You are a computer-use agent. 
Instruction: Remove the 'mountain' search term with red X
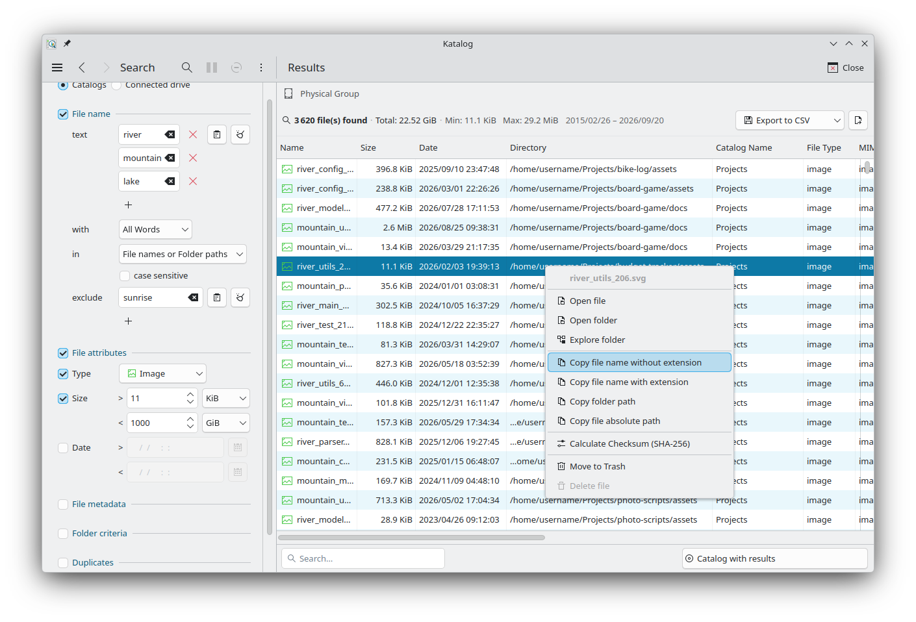[x=193, y=158]
